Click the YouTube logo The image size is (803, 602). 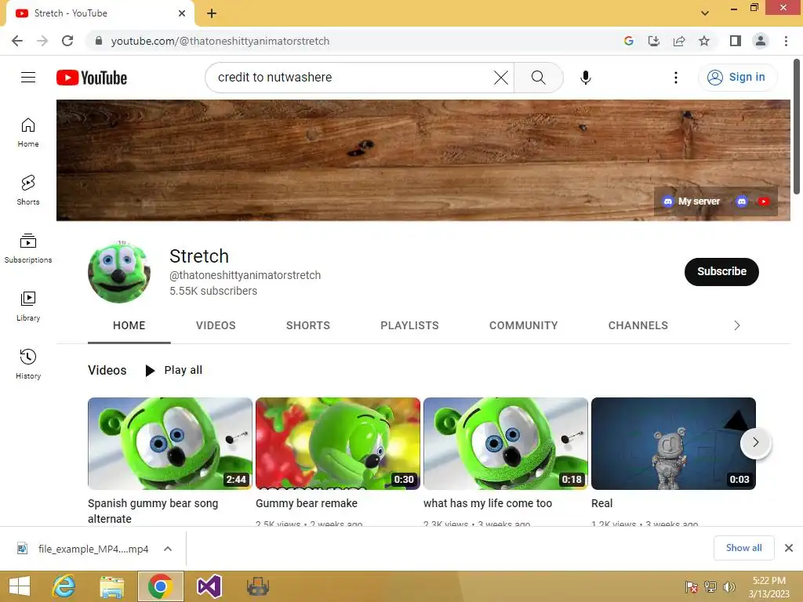92,78
